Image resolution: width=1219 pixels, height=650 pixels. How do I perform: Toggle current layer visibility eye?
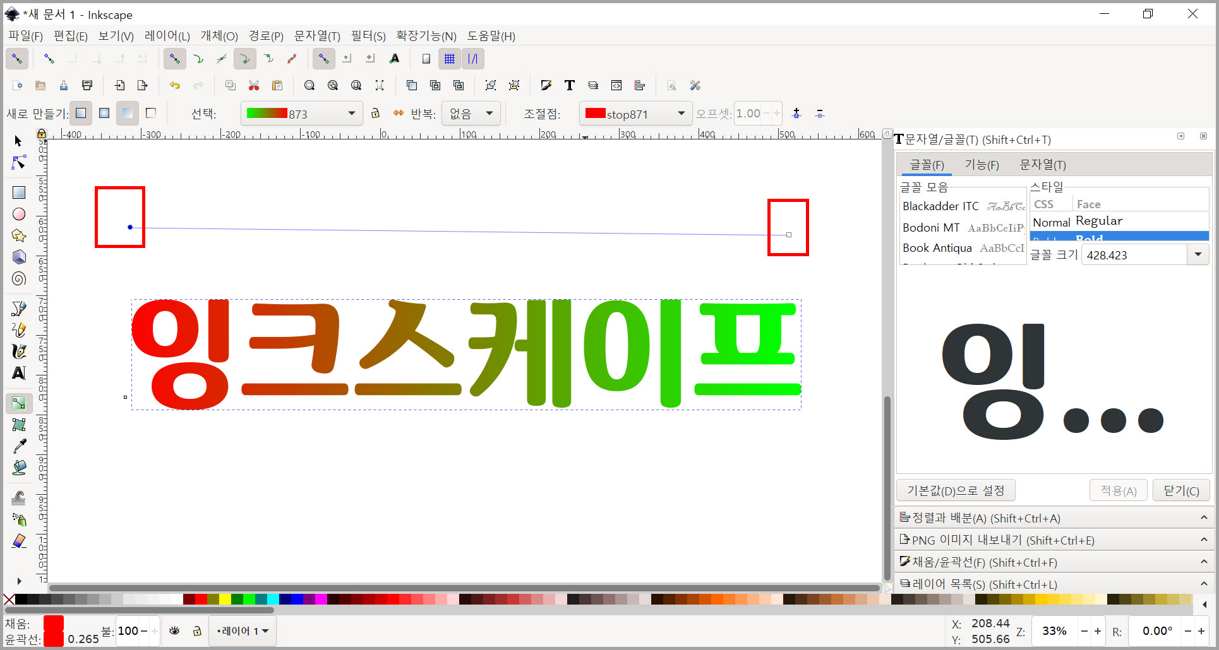175,631
